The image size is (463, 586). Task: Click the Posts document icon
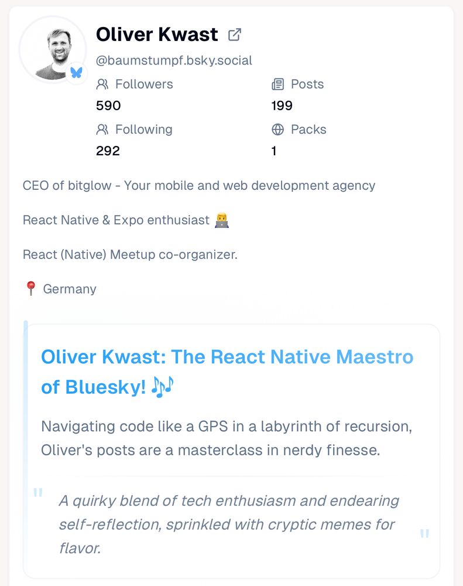pos(279,84)
